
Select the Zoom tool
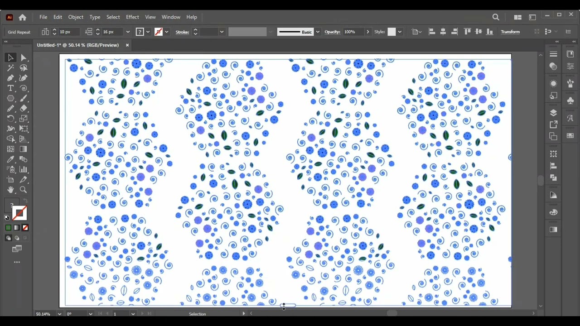(x=24, y=190)
